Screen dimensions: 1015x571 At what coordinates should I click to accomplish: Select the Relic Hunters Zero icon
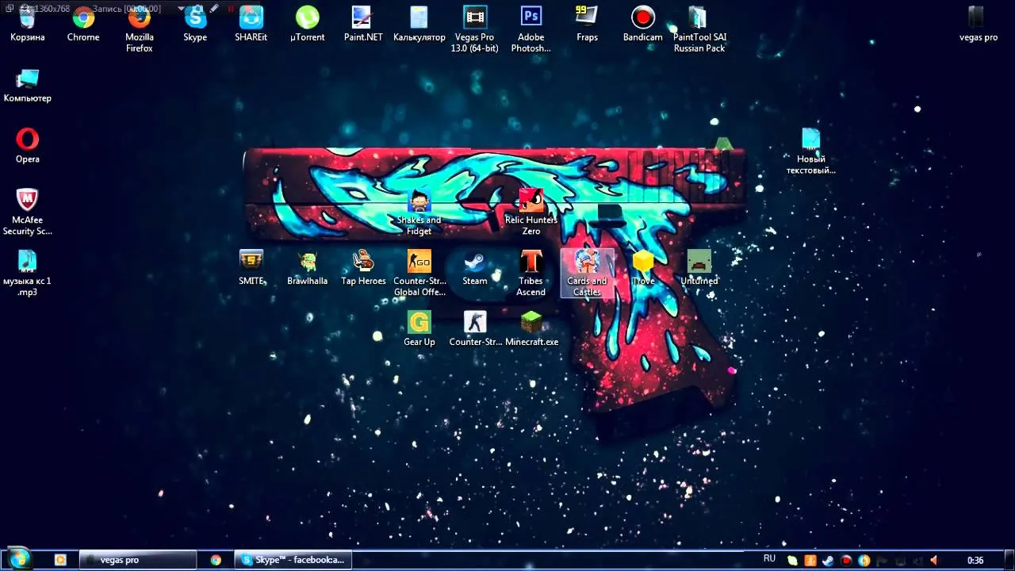click(x=531, y=213)
